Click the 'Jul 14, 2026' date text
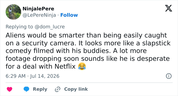Image resolution: width=178 pixels, height=96 pixels. coord(45,76)
